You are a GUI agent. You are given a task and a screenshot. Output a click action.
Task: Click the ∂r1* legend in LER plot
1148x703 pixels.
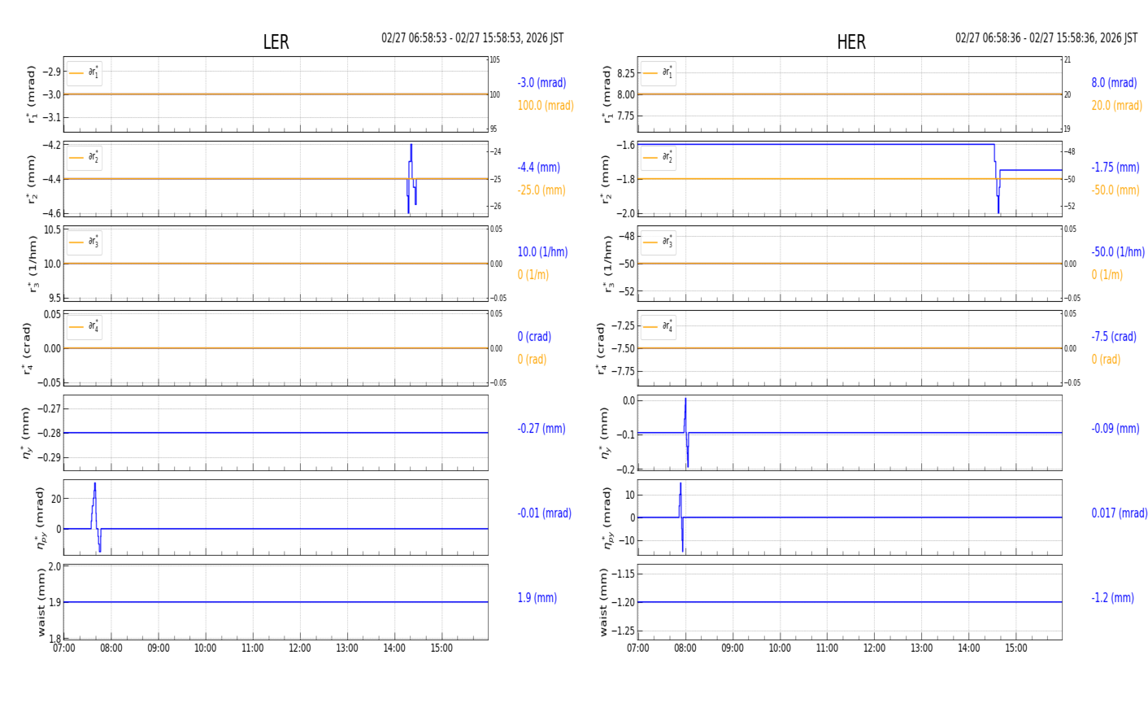click(x=85, y=73)
